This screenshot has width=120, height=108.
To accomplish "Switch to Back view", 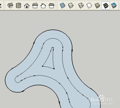I will pos(43,6).
